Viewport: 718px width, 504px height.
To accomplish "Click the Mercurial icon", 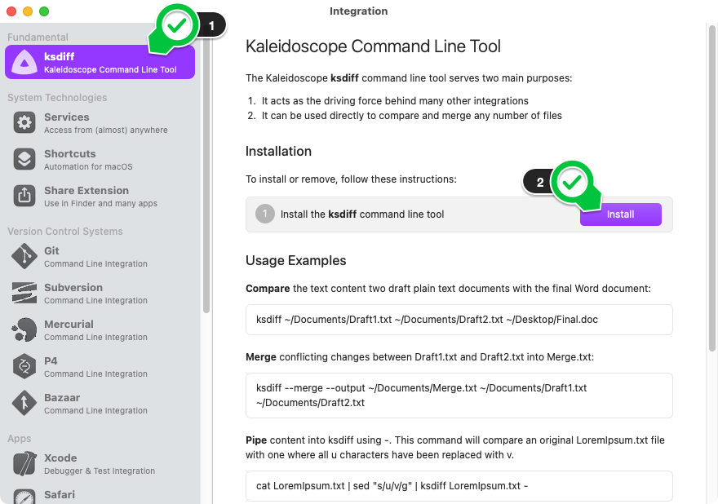I will pyautogui.click(x=24, y=330).
